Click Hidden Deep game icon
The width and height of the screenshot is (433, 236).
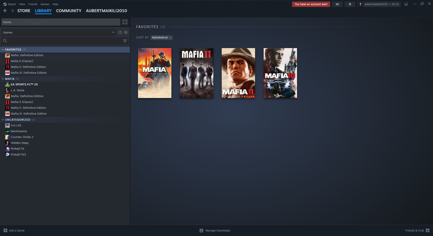click(7, 143)
